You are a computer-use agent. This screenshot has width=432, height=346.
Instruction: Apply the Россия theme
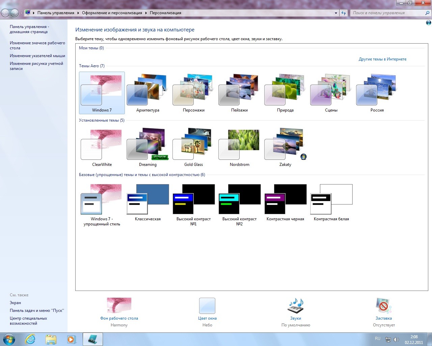tap(377, 93)
